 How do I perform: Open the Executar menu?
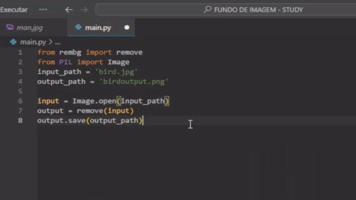pos(13,10)
